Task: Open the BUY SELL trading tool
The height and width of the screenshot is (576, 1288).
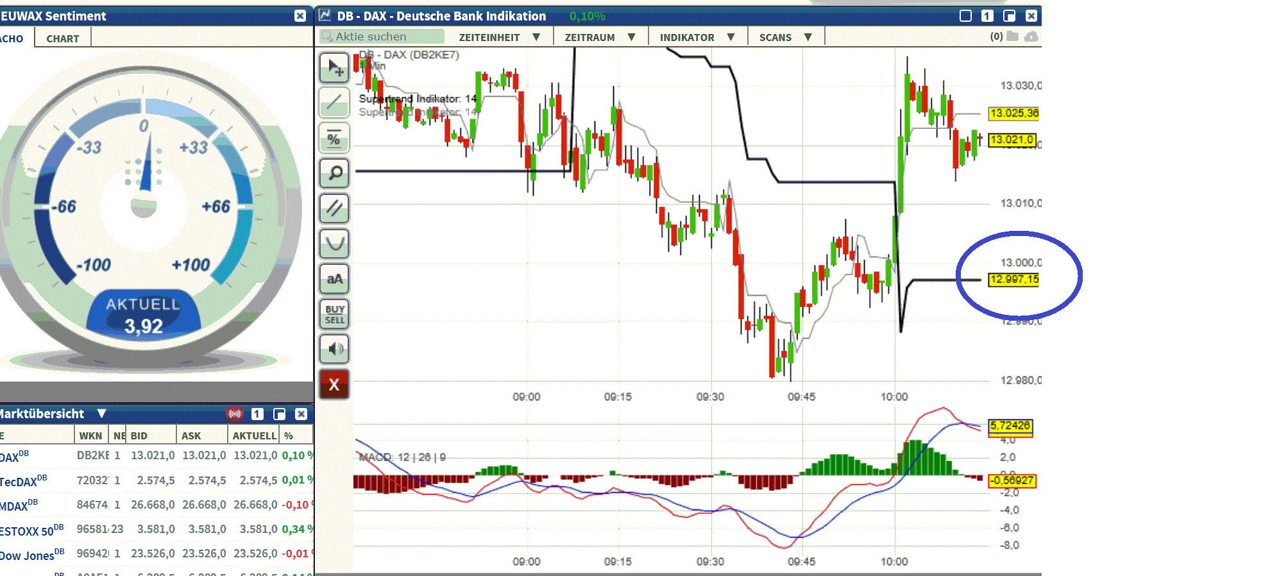Action: click(x=334, y=314)
